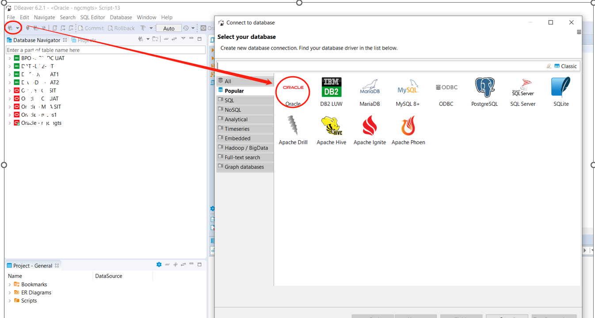Select the Graph databases category
The image size is (595, 318).
(x=245, y=167)
